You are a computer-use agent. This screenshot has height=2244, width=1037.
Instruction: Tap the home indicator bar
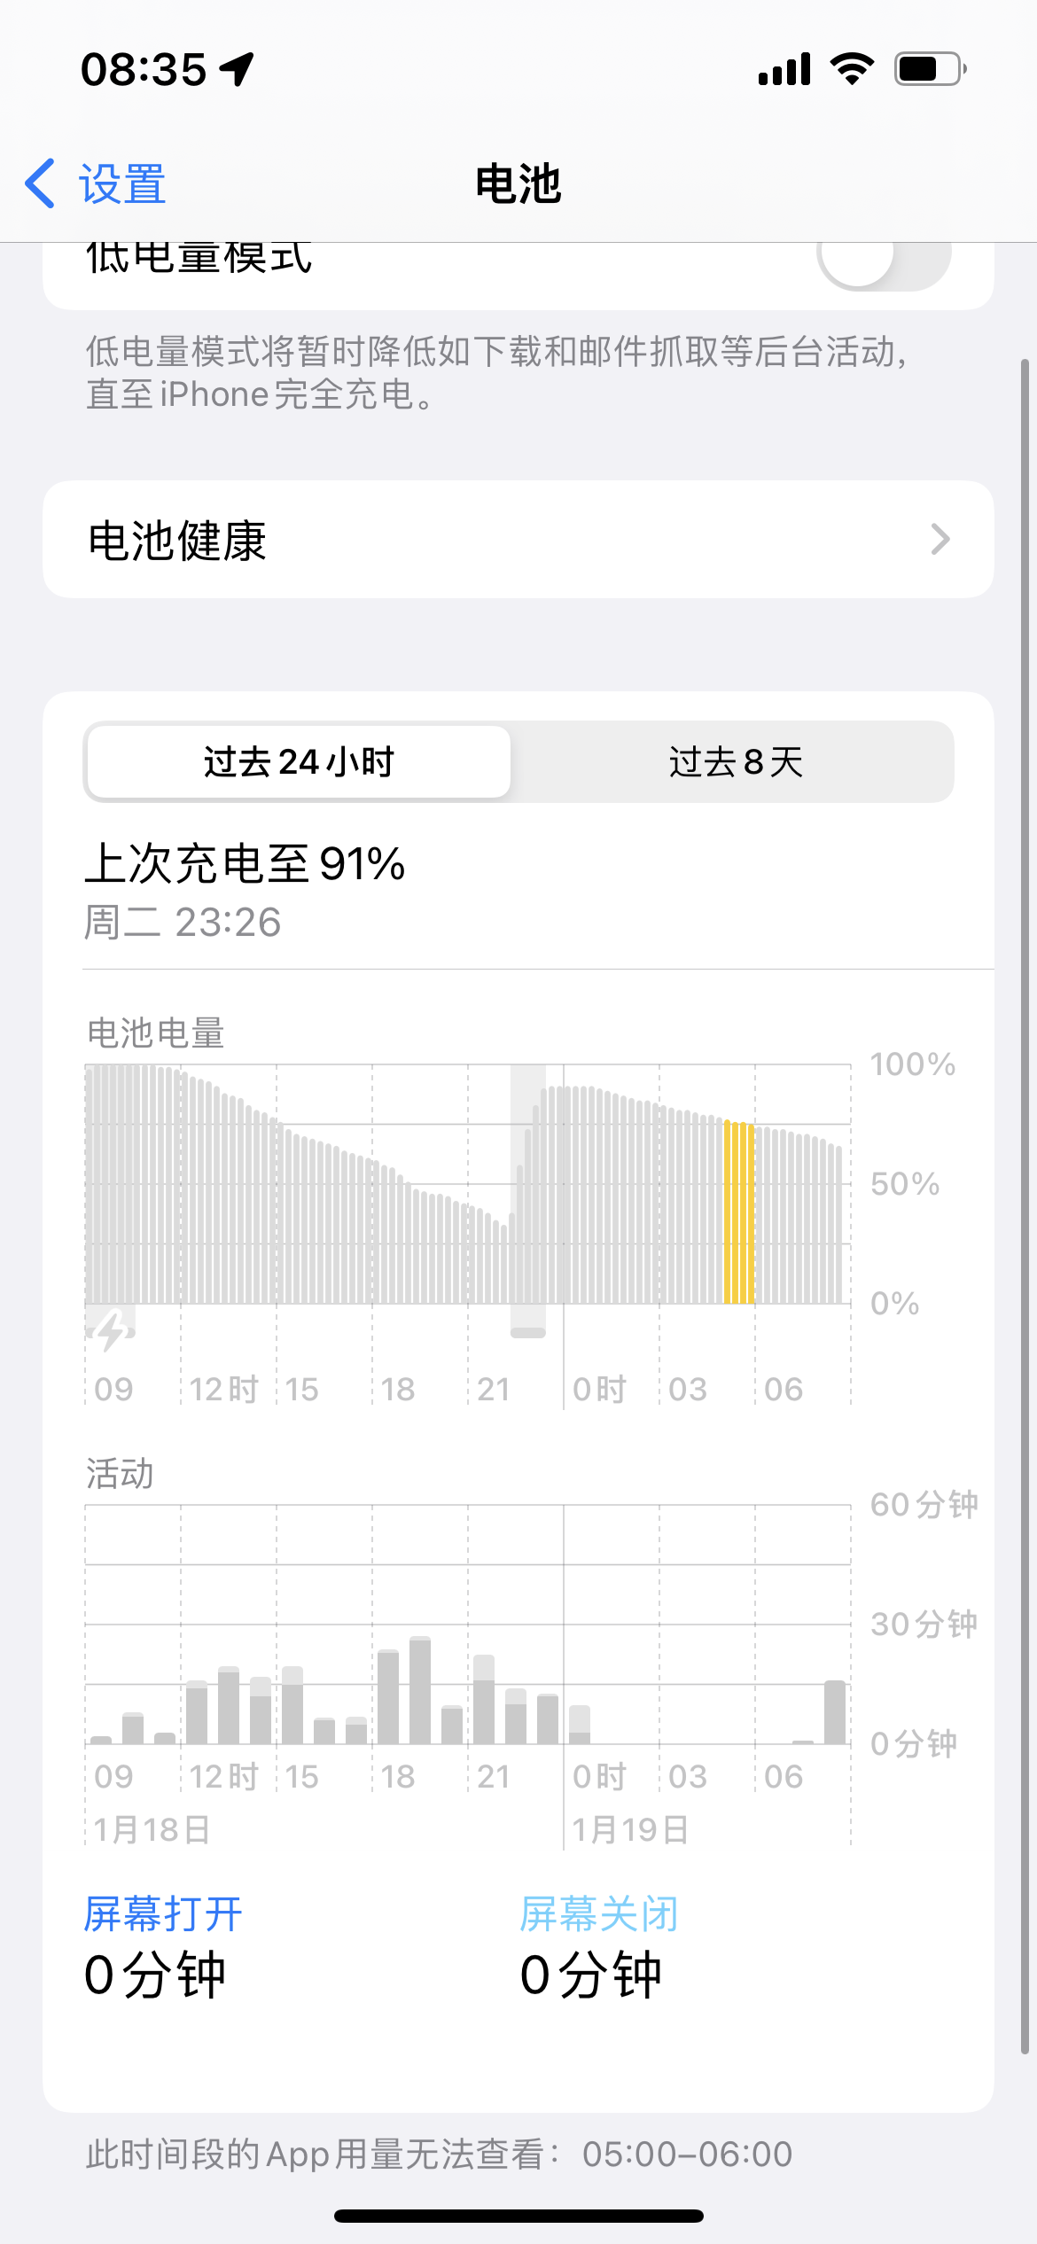pos(518,2216)
